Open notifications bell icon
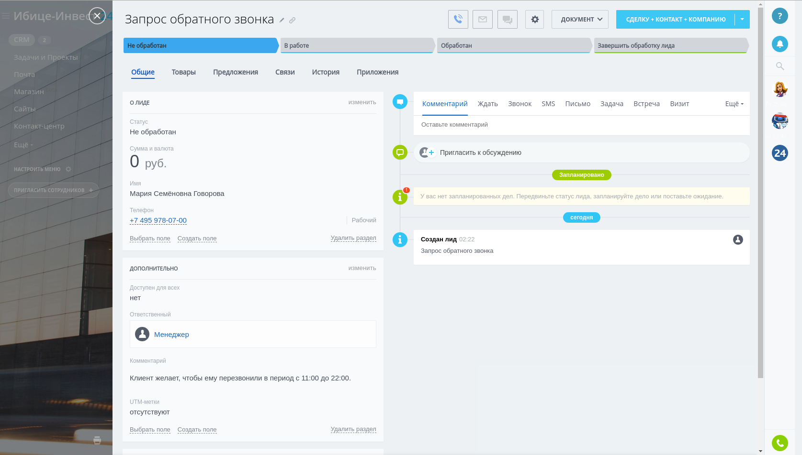 [779, 44]
